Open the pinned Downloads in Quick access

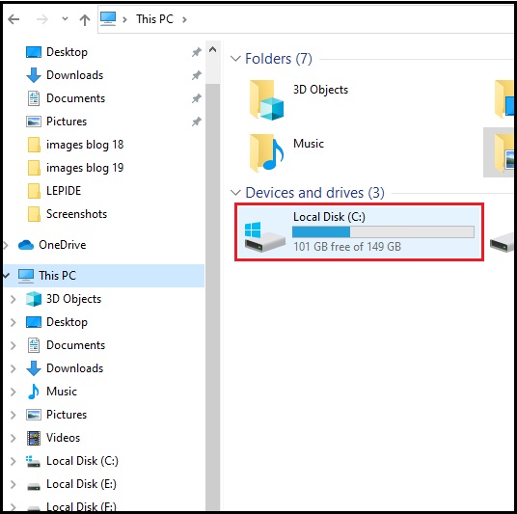(65, 75)
